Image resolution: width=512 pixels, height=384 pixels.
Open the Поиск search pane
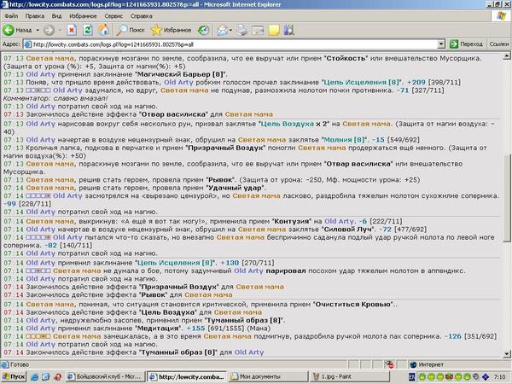coord(131,30)
